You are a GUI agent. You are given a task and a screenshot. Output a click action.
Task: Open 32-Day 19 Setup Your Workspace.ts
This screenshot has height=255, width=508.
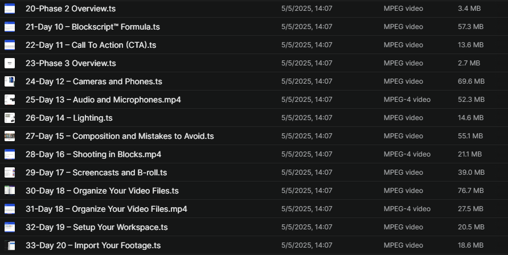(x=96, y=227)
